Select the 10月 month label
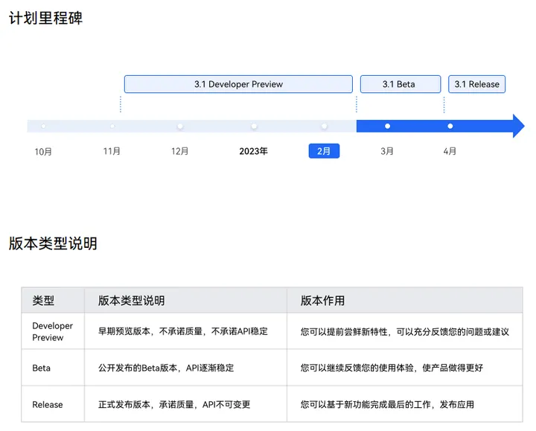The width and height of the screenshot is (536, 431). (x=43, y=152)
